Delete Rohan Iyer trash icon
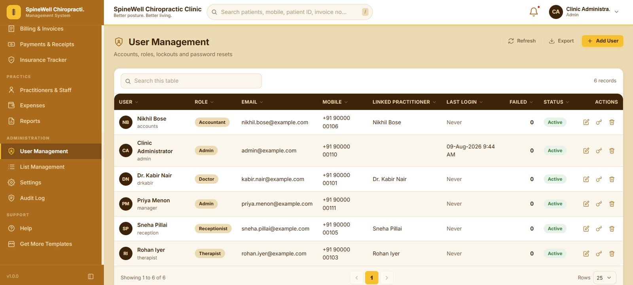This screenshot has width=633, height=285. 612,254
